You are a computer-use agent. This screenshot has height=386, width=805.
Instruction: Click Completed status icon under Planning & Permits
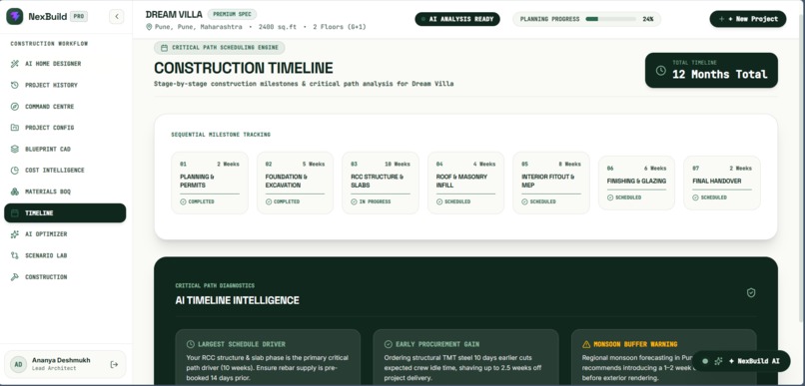click(184, 201)
